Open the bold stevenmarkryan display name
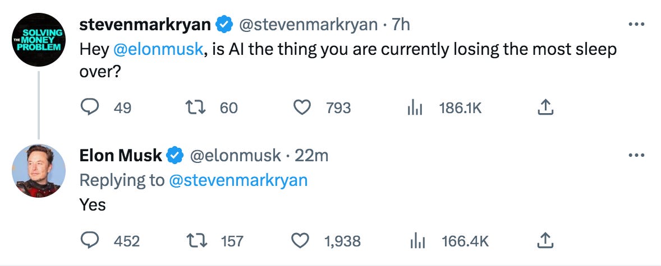This screenshot has height=266, width=661. coord(145,25)
